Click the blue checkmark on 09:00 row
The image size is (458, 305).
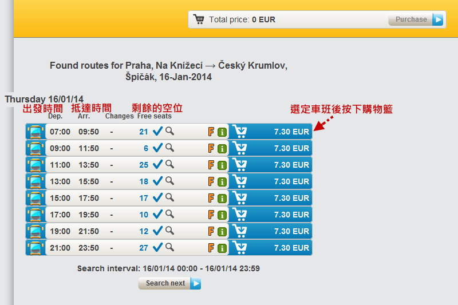click(157, 148)
